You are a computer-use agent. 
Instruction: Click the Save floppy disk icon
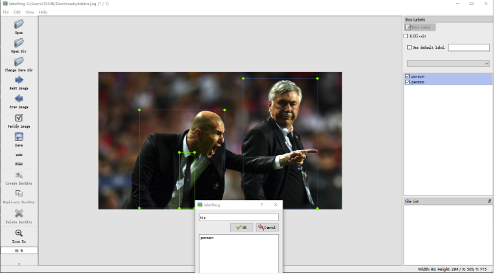(19, 137)
